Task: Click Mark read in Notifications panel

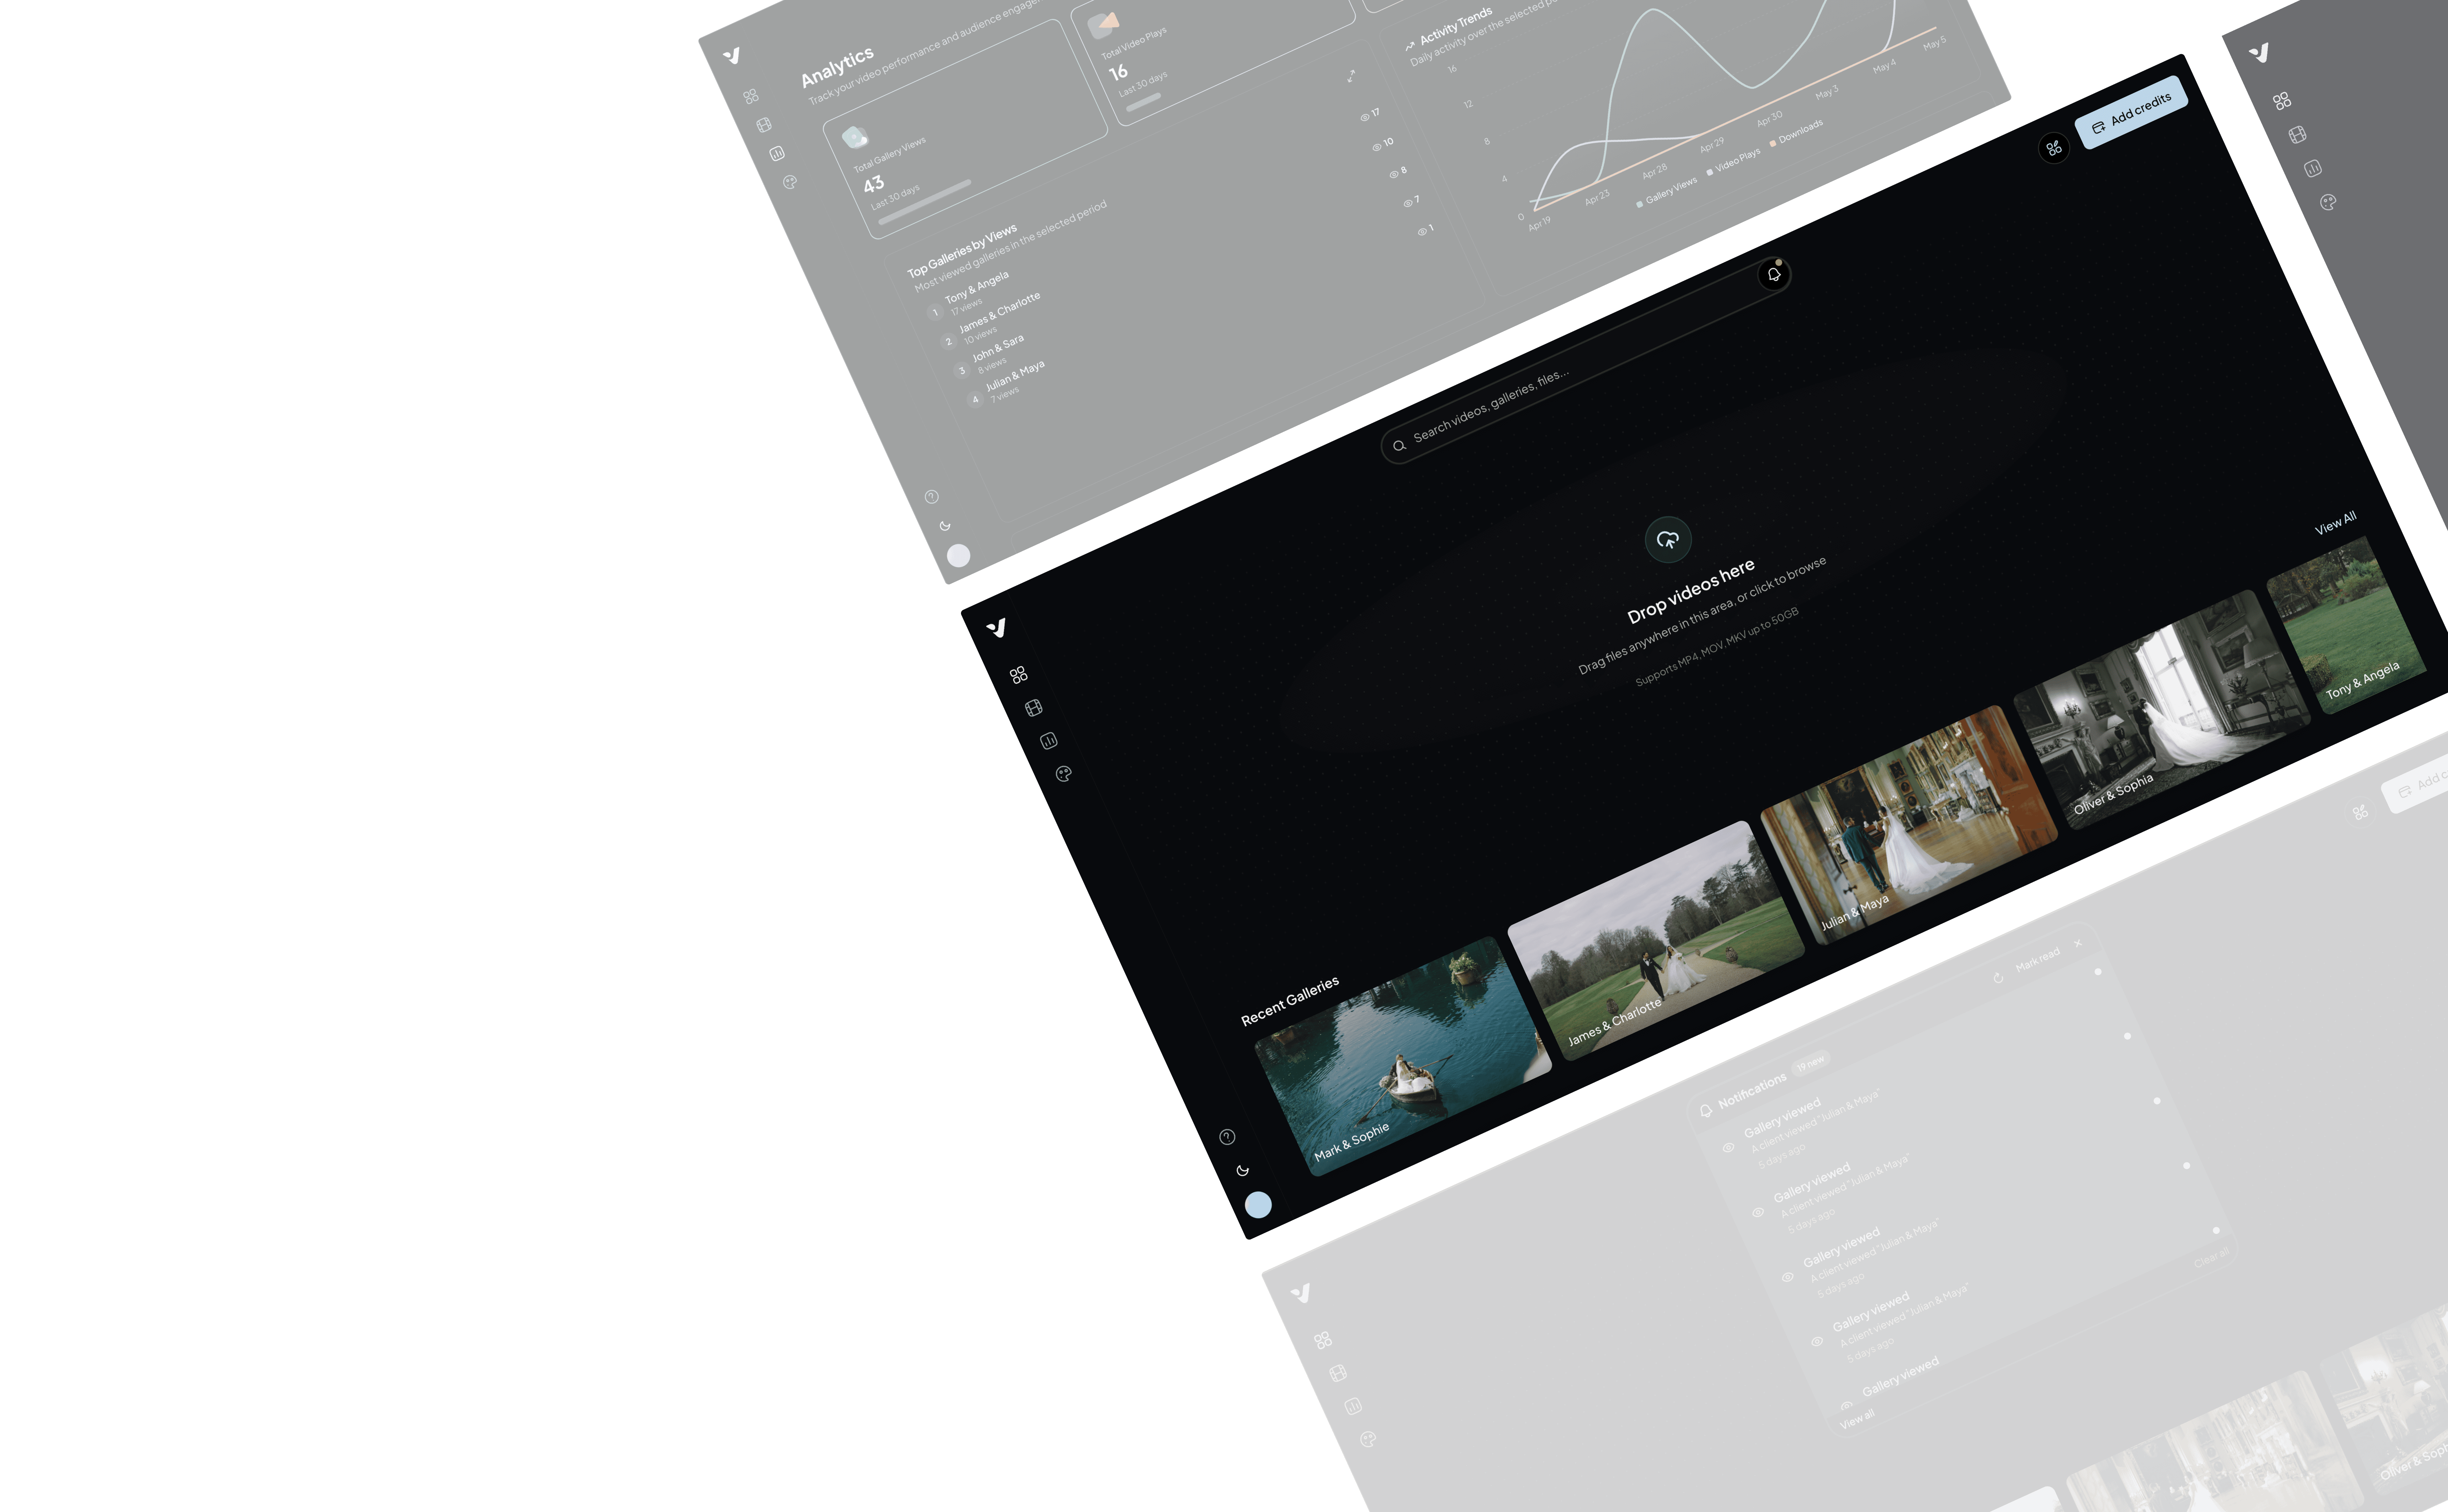Action: [x=2038, y=960]
